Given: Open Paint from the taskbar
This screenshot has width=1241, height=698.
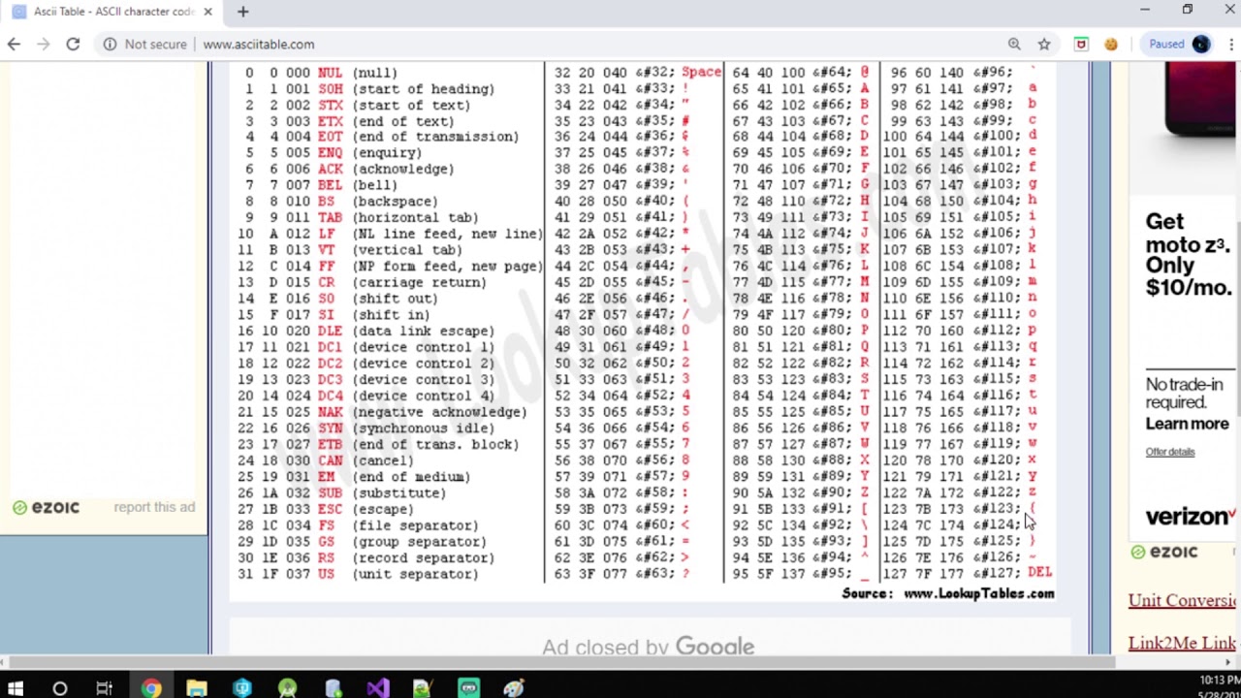Looking at the screenshot, I should point(514,688).
